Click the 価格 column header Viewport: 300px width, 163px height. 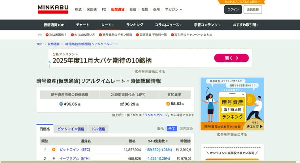tap(132, 141)
